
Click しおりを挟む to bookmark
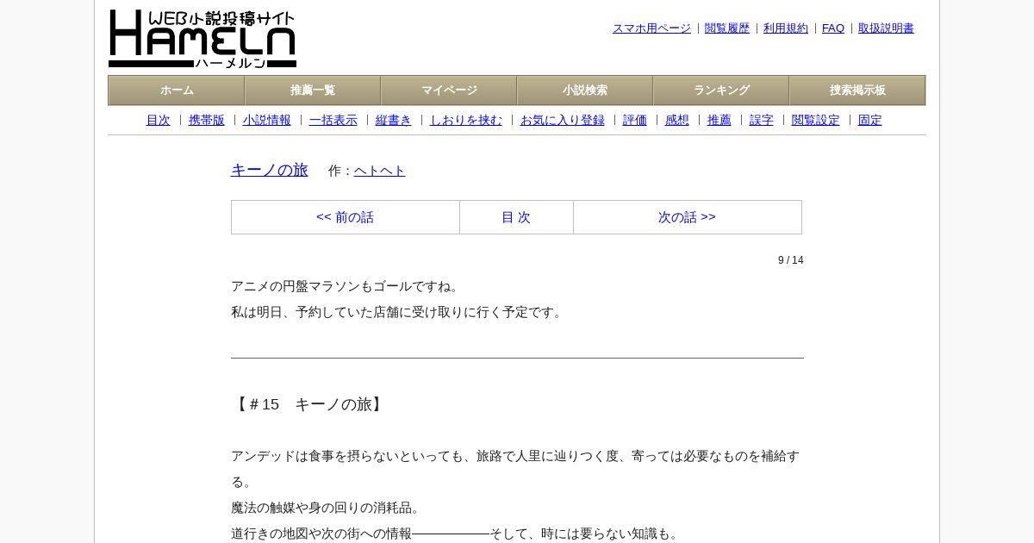coord(466,121)
